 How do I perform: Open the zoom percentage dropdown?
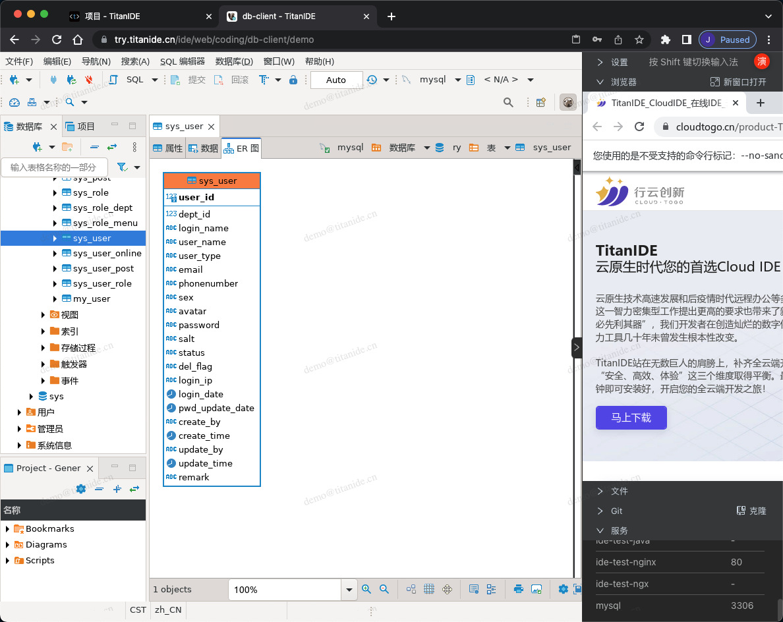pos(349,590)
